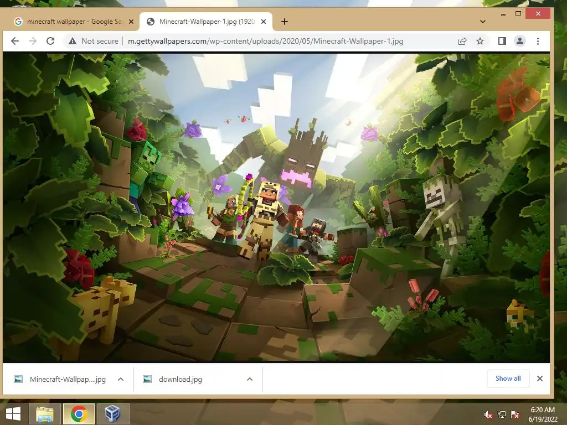Switch to the minecraft wallpaper Google Search tab

point(74,22)
